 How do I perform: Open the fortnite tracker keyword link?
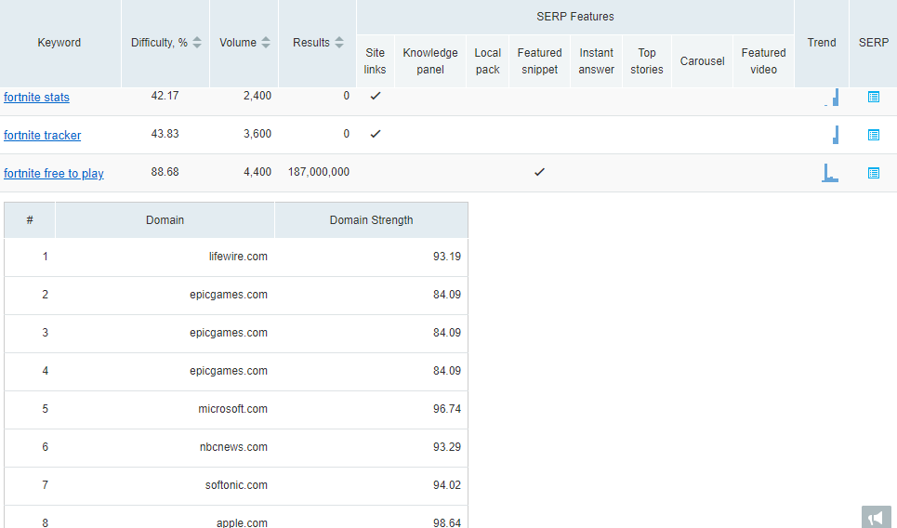[43, 136]
